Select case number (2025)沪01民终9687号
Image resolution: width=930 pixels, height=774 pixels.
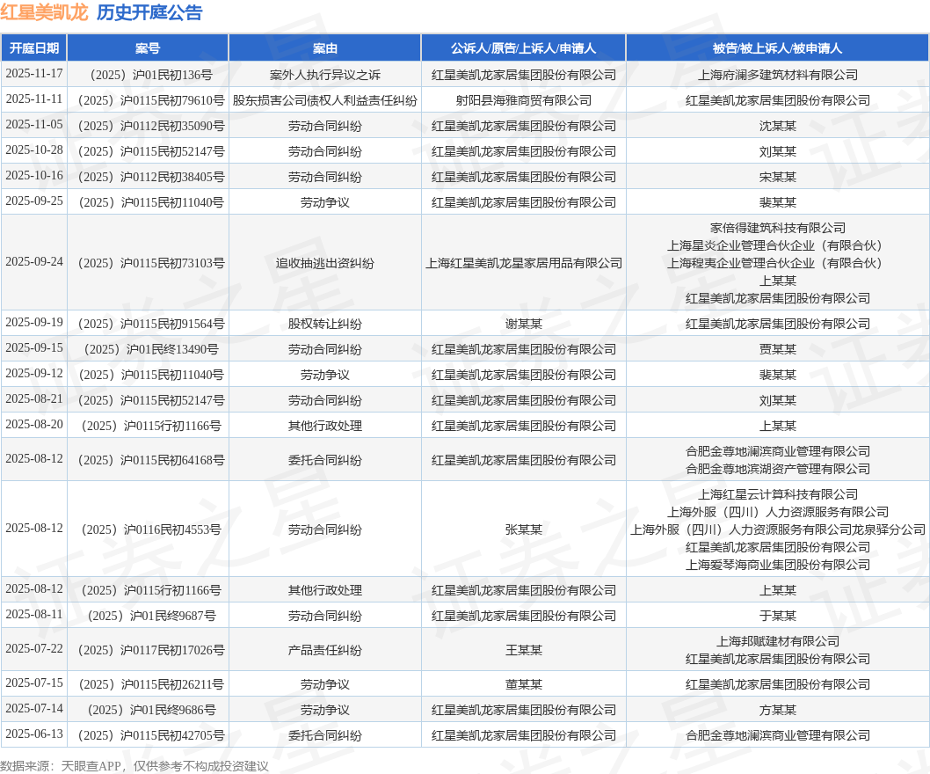(148, 616)
